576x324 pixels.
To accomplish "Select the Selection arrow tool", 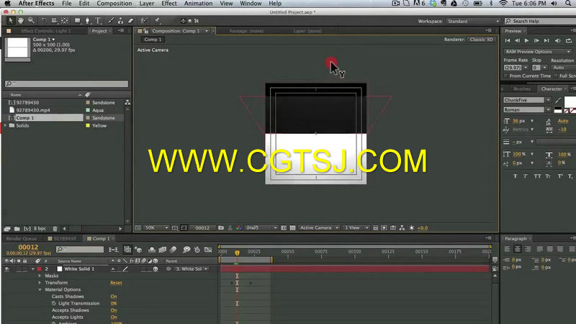I will pos(10,21).
